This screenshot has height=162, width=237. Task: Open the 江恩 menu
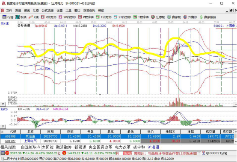pos(36,10)
